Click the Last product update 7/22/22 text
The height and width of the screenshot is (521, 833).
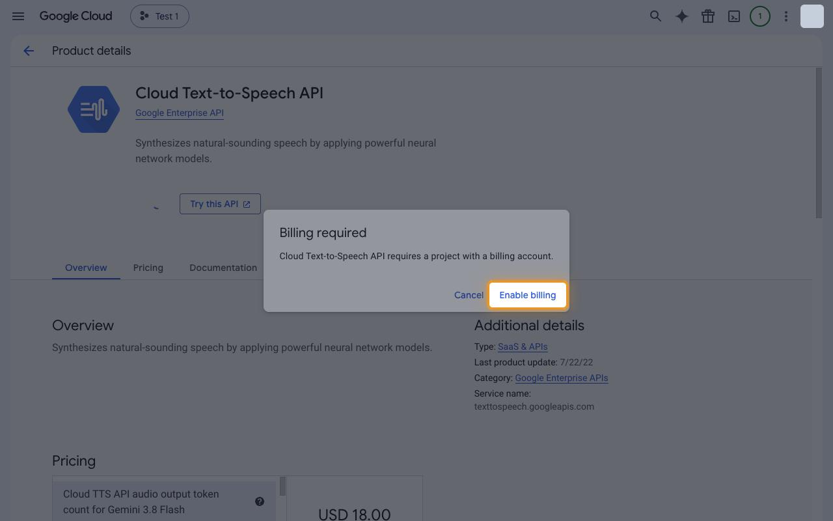[534, 362]
